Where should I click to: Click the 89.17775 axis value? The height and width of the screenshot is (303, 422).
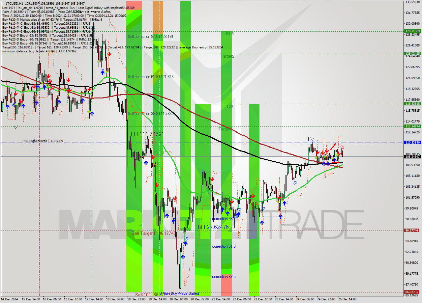pos(412,273)
